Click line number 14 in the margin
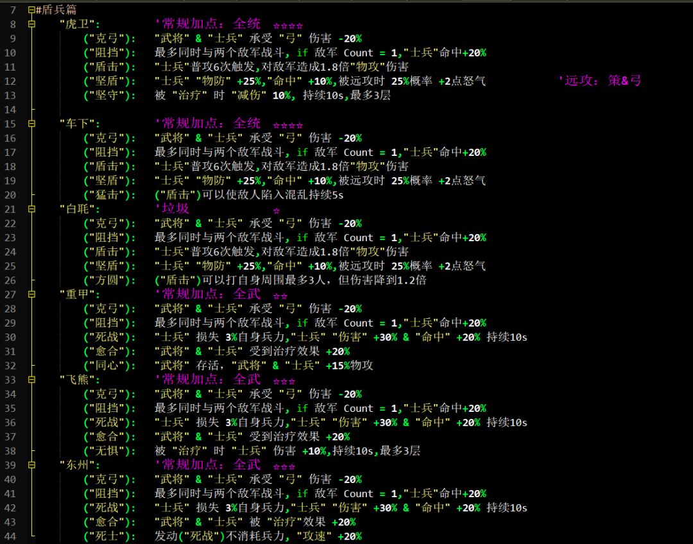 pos(10,110)
